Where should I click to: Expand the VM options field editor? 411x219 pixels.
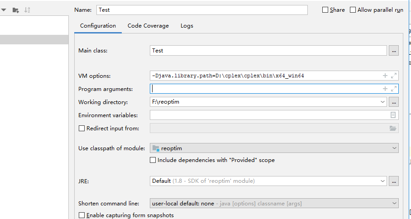point(394,76)
